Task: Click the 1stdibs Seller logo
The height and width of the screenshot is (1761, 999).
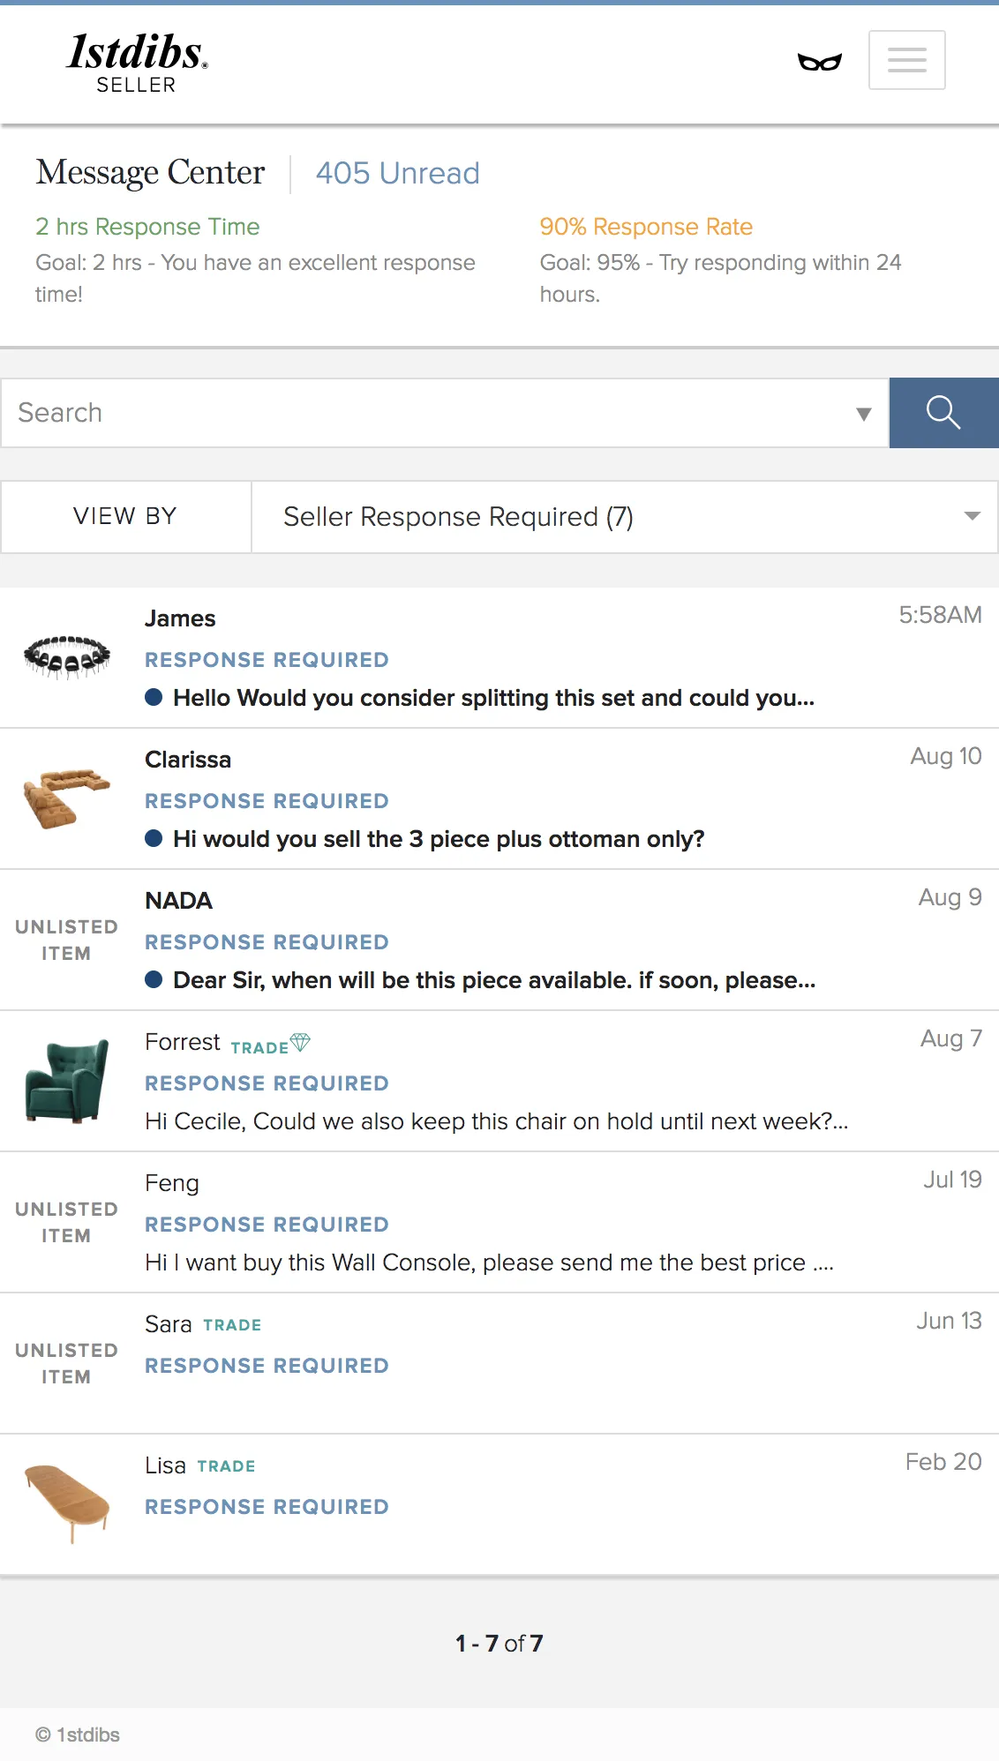Action: [x=138, y=63]
